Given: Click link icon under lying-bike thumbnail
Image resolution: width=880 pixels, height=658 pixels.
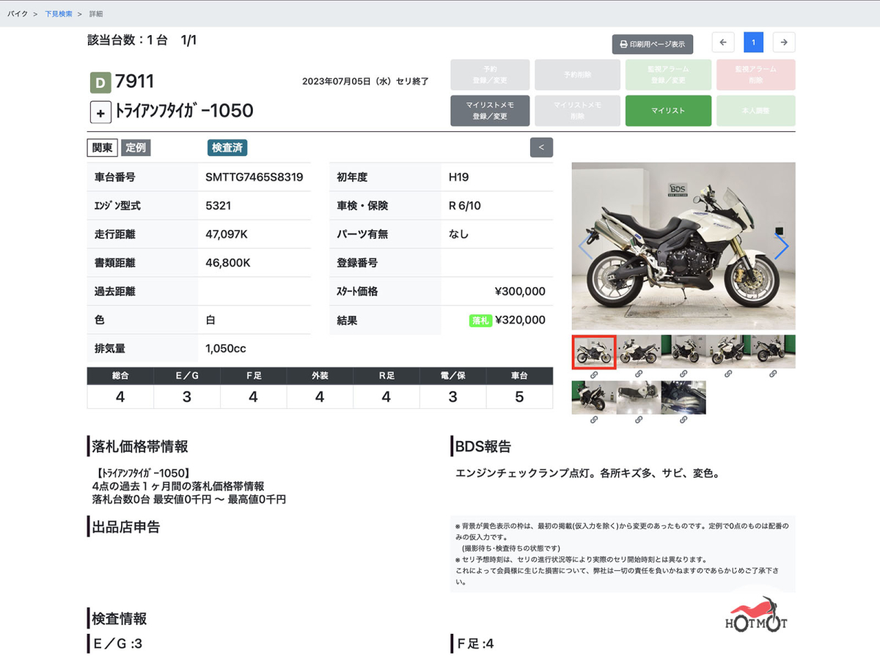Looking at the screenshot, I should [639, 420].
